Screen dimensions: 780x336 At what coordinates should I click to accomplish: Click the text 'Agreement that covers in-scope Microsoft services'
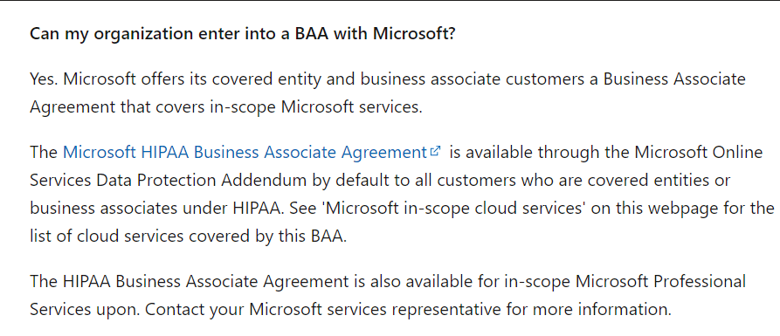[226, 106]
